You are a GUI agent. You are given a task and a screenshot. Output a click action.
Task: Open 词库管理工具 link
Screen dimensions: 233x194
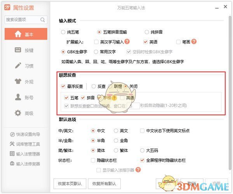coord(28,144)
